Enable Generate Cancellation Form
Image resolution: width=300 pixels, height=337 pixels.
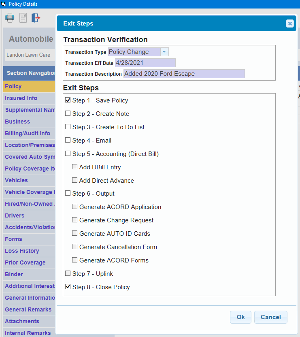[75, 247]
